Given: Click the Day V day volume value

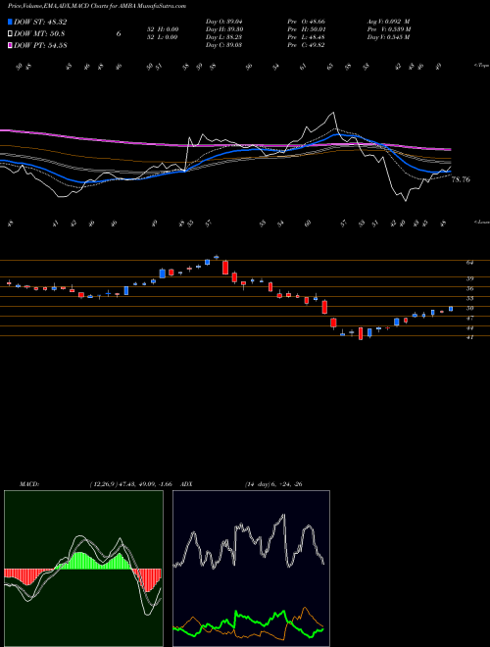Looking at the screenshot, I should point(390,36).
